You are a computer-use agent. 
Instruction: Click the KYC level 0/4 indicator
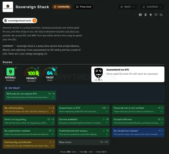point(98,80)
